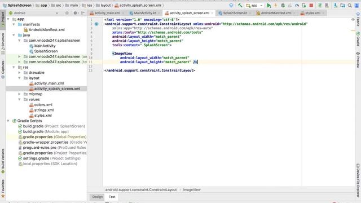Open the app run configuration dropdown
This screenshot has height=203, width=361.
[x=254, y=5]
